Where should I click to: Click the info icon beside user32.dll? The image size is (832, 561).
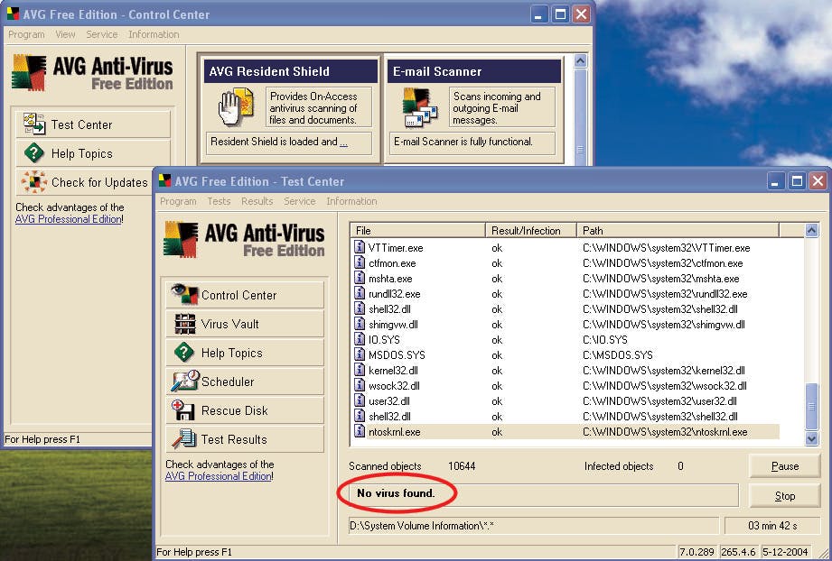[x=360, y=401]
